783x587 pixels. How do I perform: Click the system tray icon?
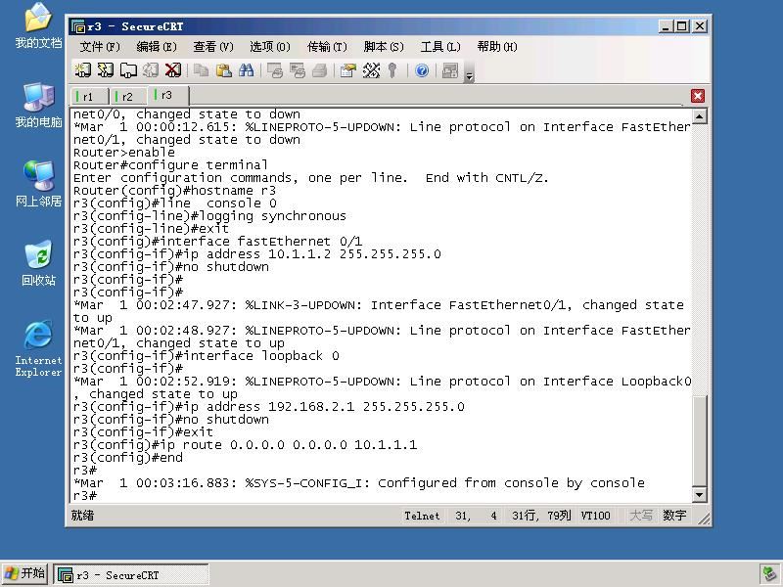769,575
